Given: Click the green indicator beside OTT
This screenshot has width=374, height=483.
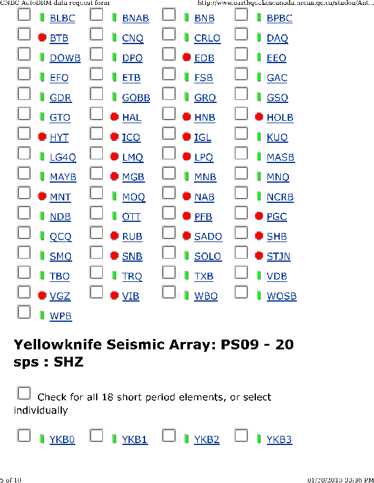Looking at the screenshot, I should tap(114, 216).
